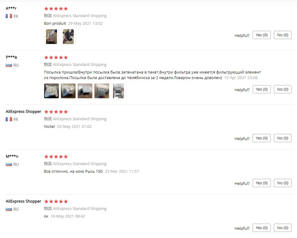The image size is (297, 238).
Task: View second photo in P***в's review
Action: tap(68, 91)
